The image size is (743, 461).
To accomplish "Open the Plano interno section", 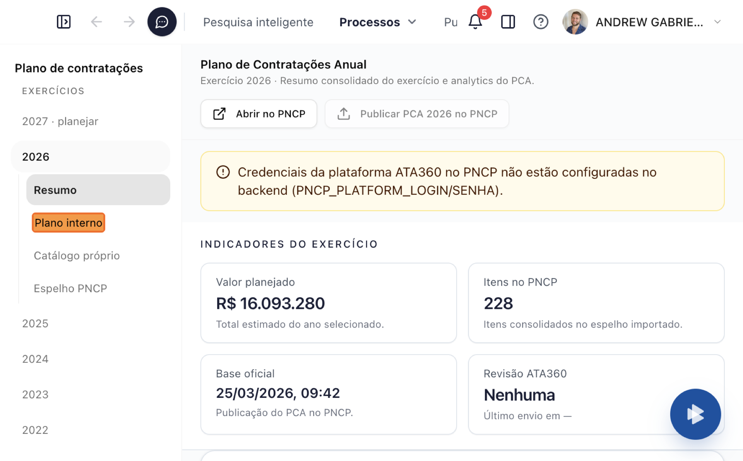I will (68, 223).
